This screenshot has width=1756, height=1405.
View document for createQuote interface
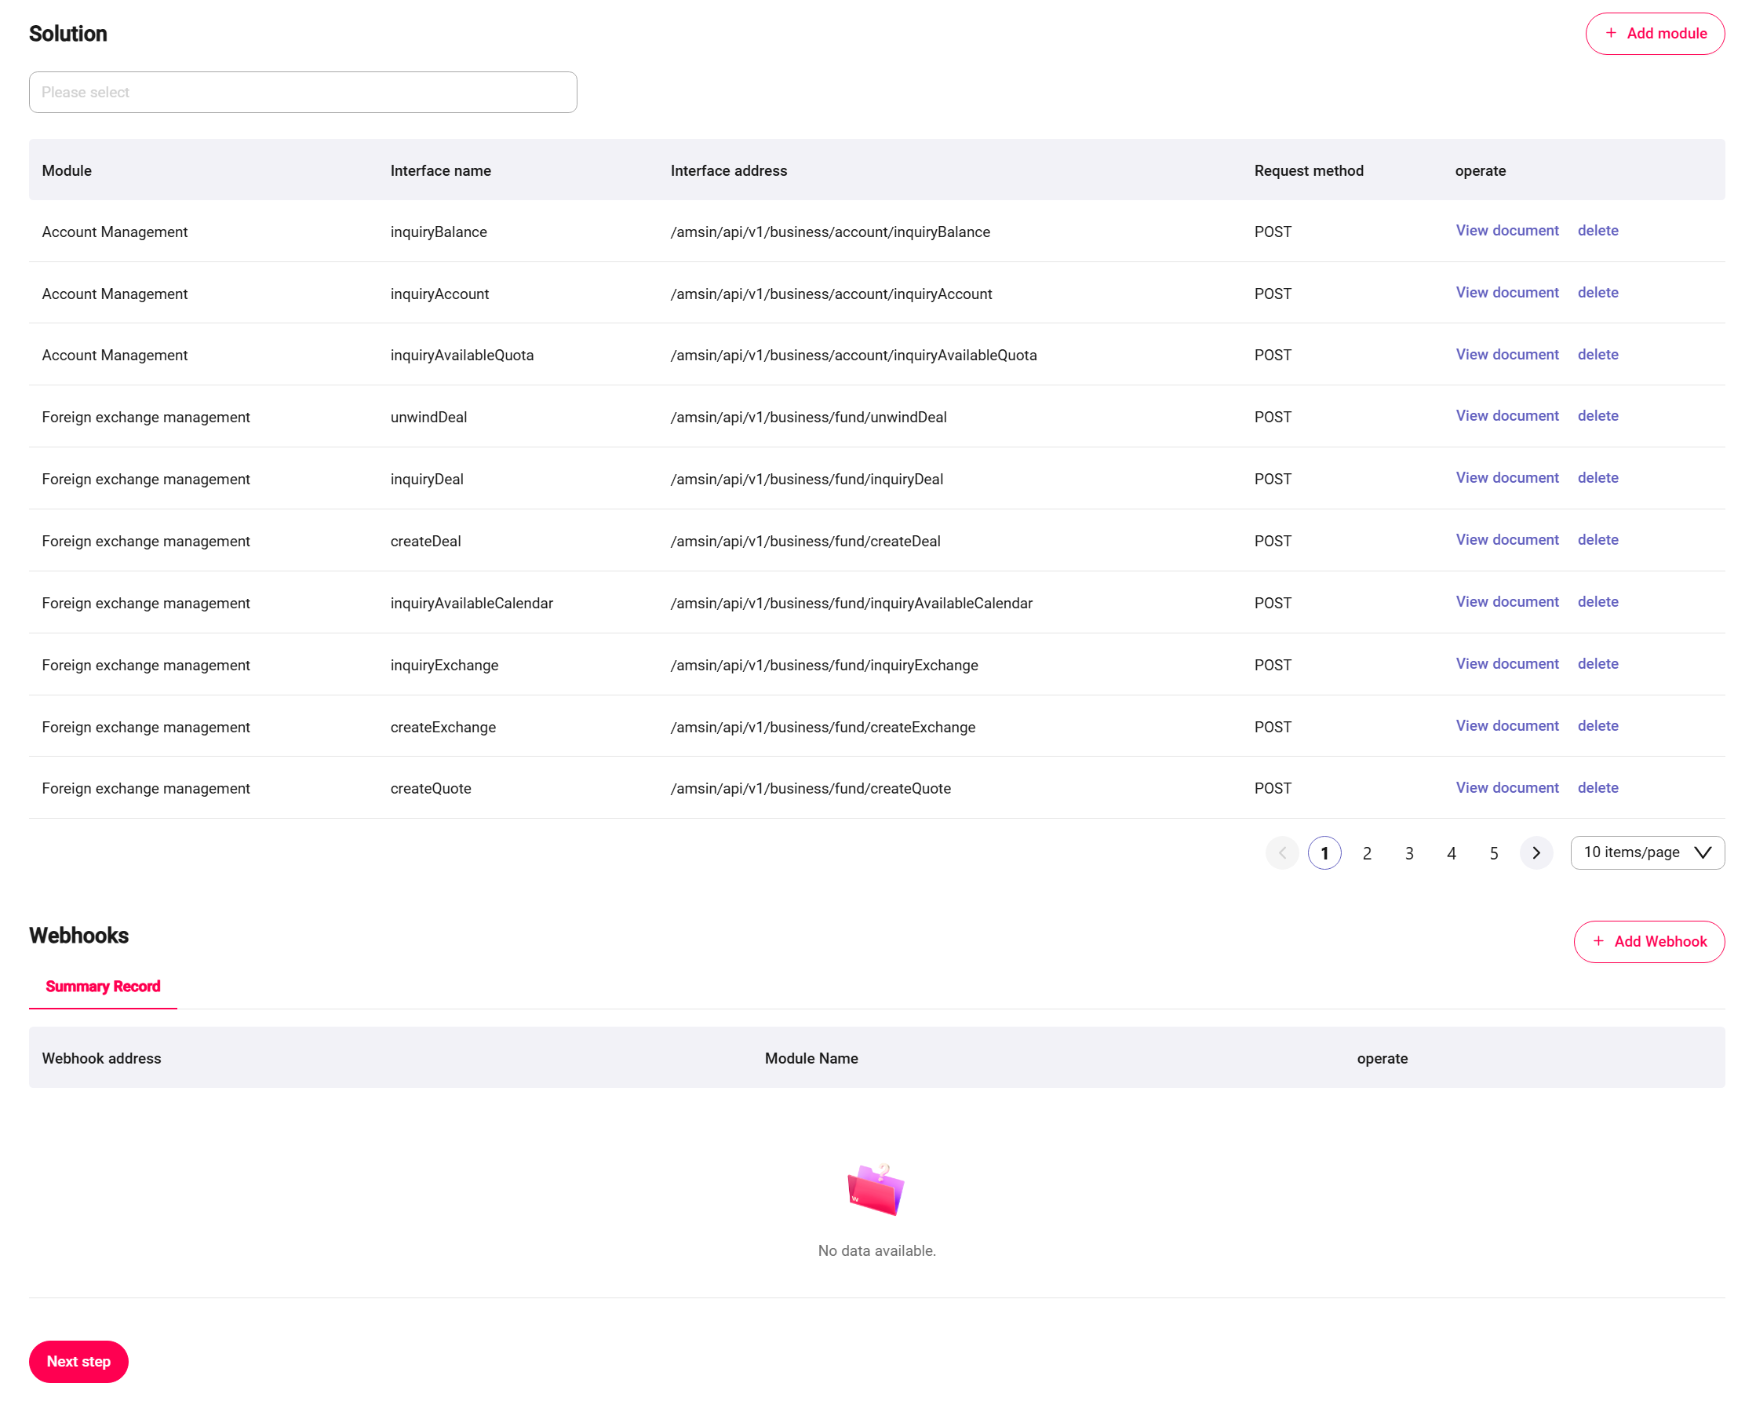(1506, 787)
